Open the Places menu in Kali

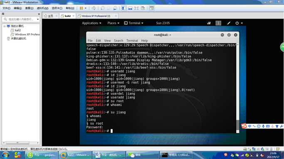click(x=114, y=23)
